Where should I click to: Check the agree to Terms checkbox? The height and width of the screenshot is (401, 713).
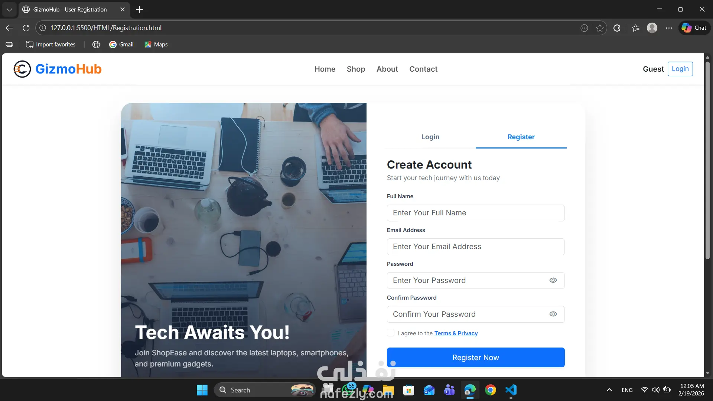tap(391, 333)
